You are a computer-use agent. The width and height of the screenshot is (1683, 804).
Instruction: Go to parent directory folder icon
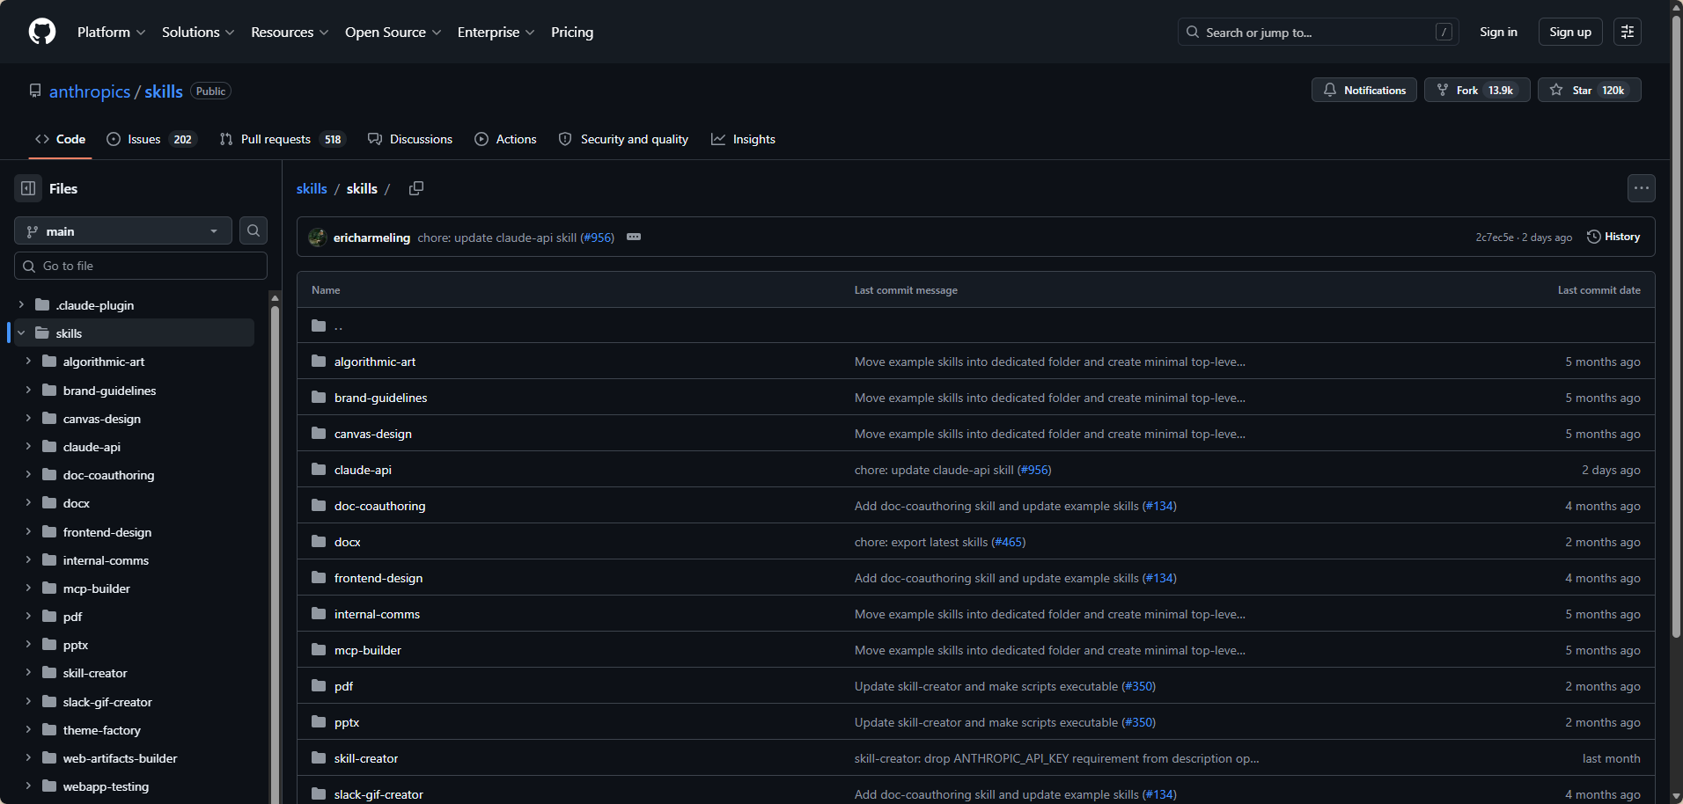[x=319, y=325]
